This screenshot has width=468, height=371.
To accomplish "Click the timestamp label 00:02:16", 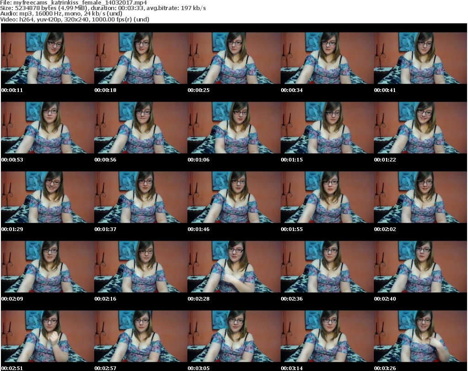I will 106,299.
